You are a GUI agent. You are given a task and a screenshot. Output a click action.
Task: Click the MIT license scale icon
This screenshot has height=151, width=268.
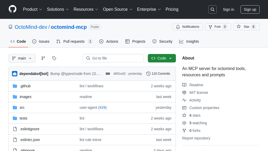[x=184, y=93]
